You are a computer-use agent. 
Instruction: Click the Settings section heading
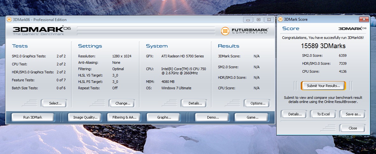[90, 46]
